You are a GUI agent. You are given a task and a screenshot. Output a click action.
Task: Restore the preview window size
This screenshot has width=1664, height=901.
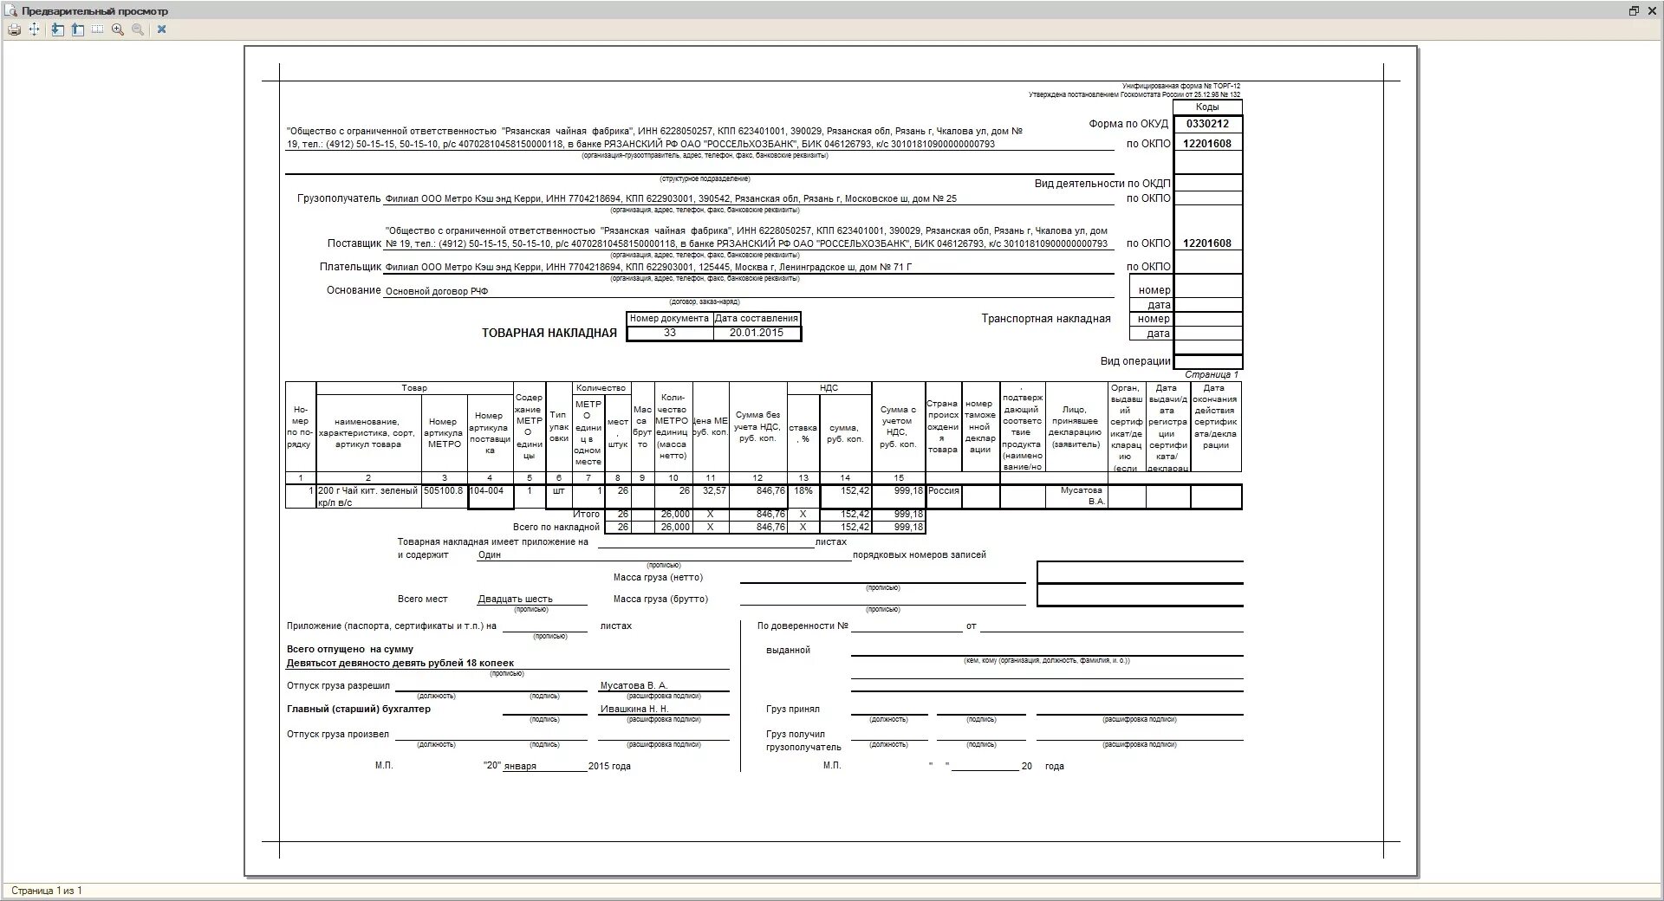coord(1635,10)
